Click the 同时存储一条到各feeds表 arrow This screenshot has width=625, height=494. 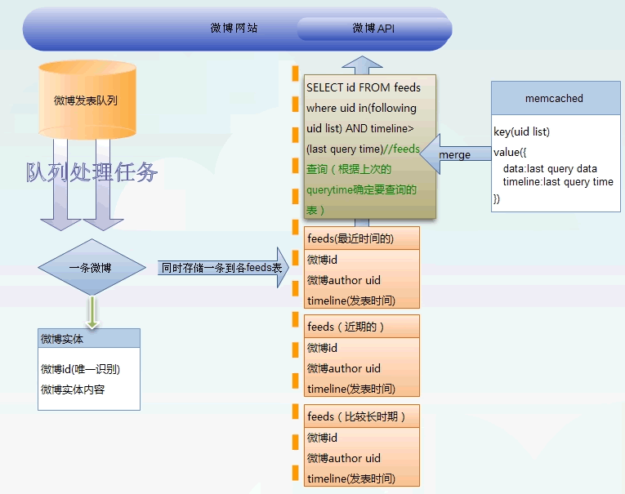pyautogui.click(x=223, y=267)
